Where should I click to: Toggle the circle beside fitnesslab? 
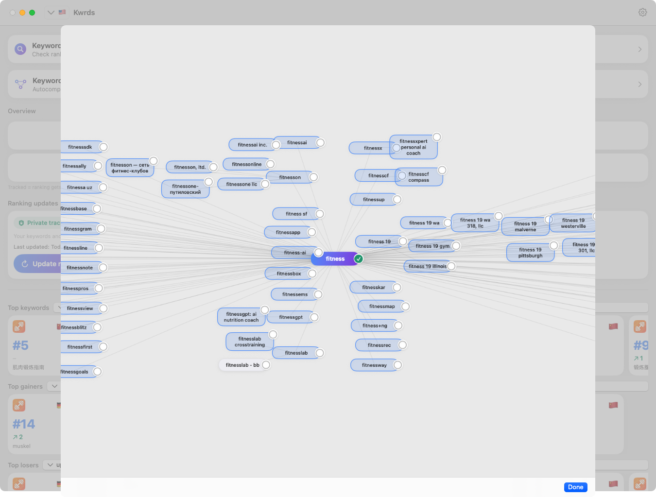coord(320,353)
